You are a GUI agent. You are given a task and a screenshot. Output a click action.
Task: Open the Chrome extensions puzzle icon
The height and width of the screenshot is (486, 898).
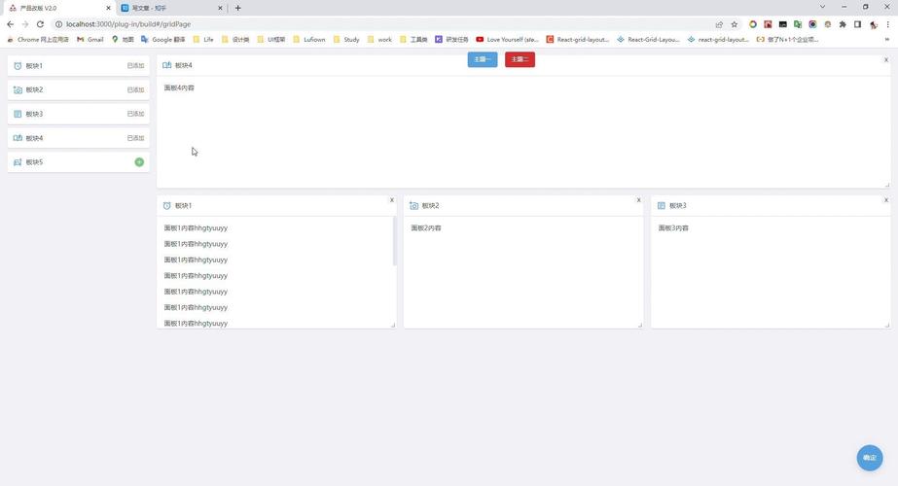coord(843,24)
